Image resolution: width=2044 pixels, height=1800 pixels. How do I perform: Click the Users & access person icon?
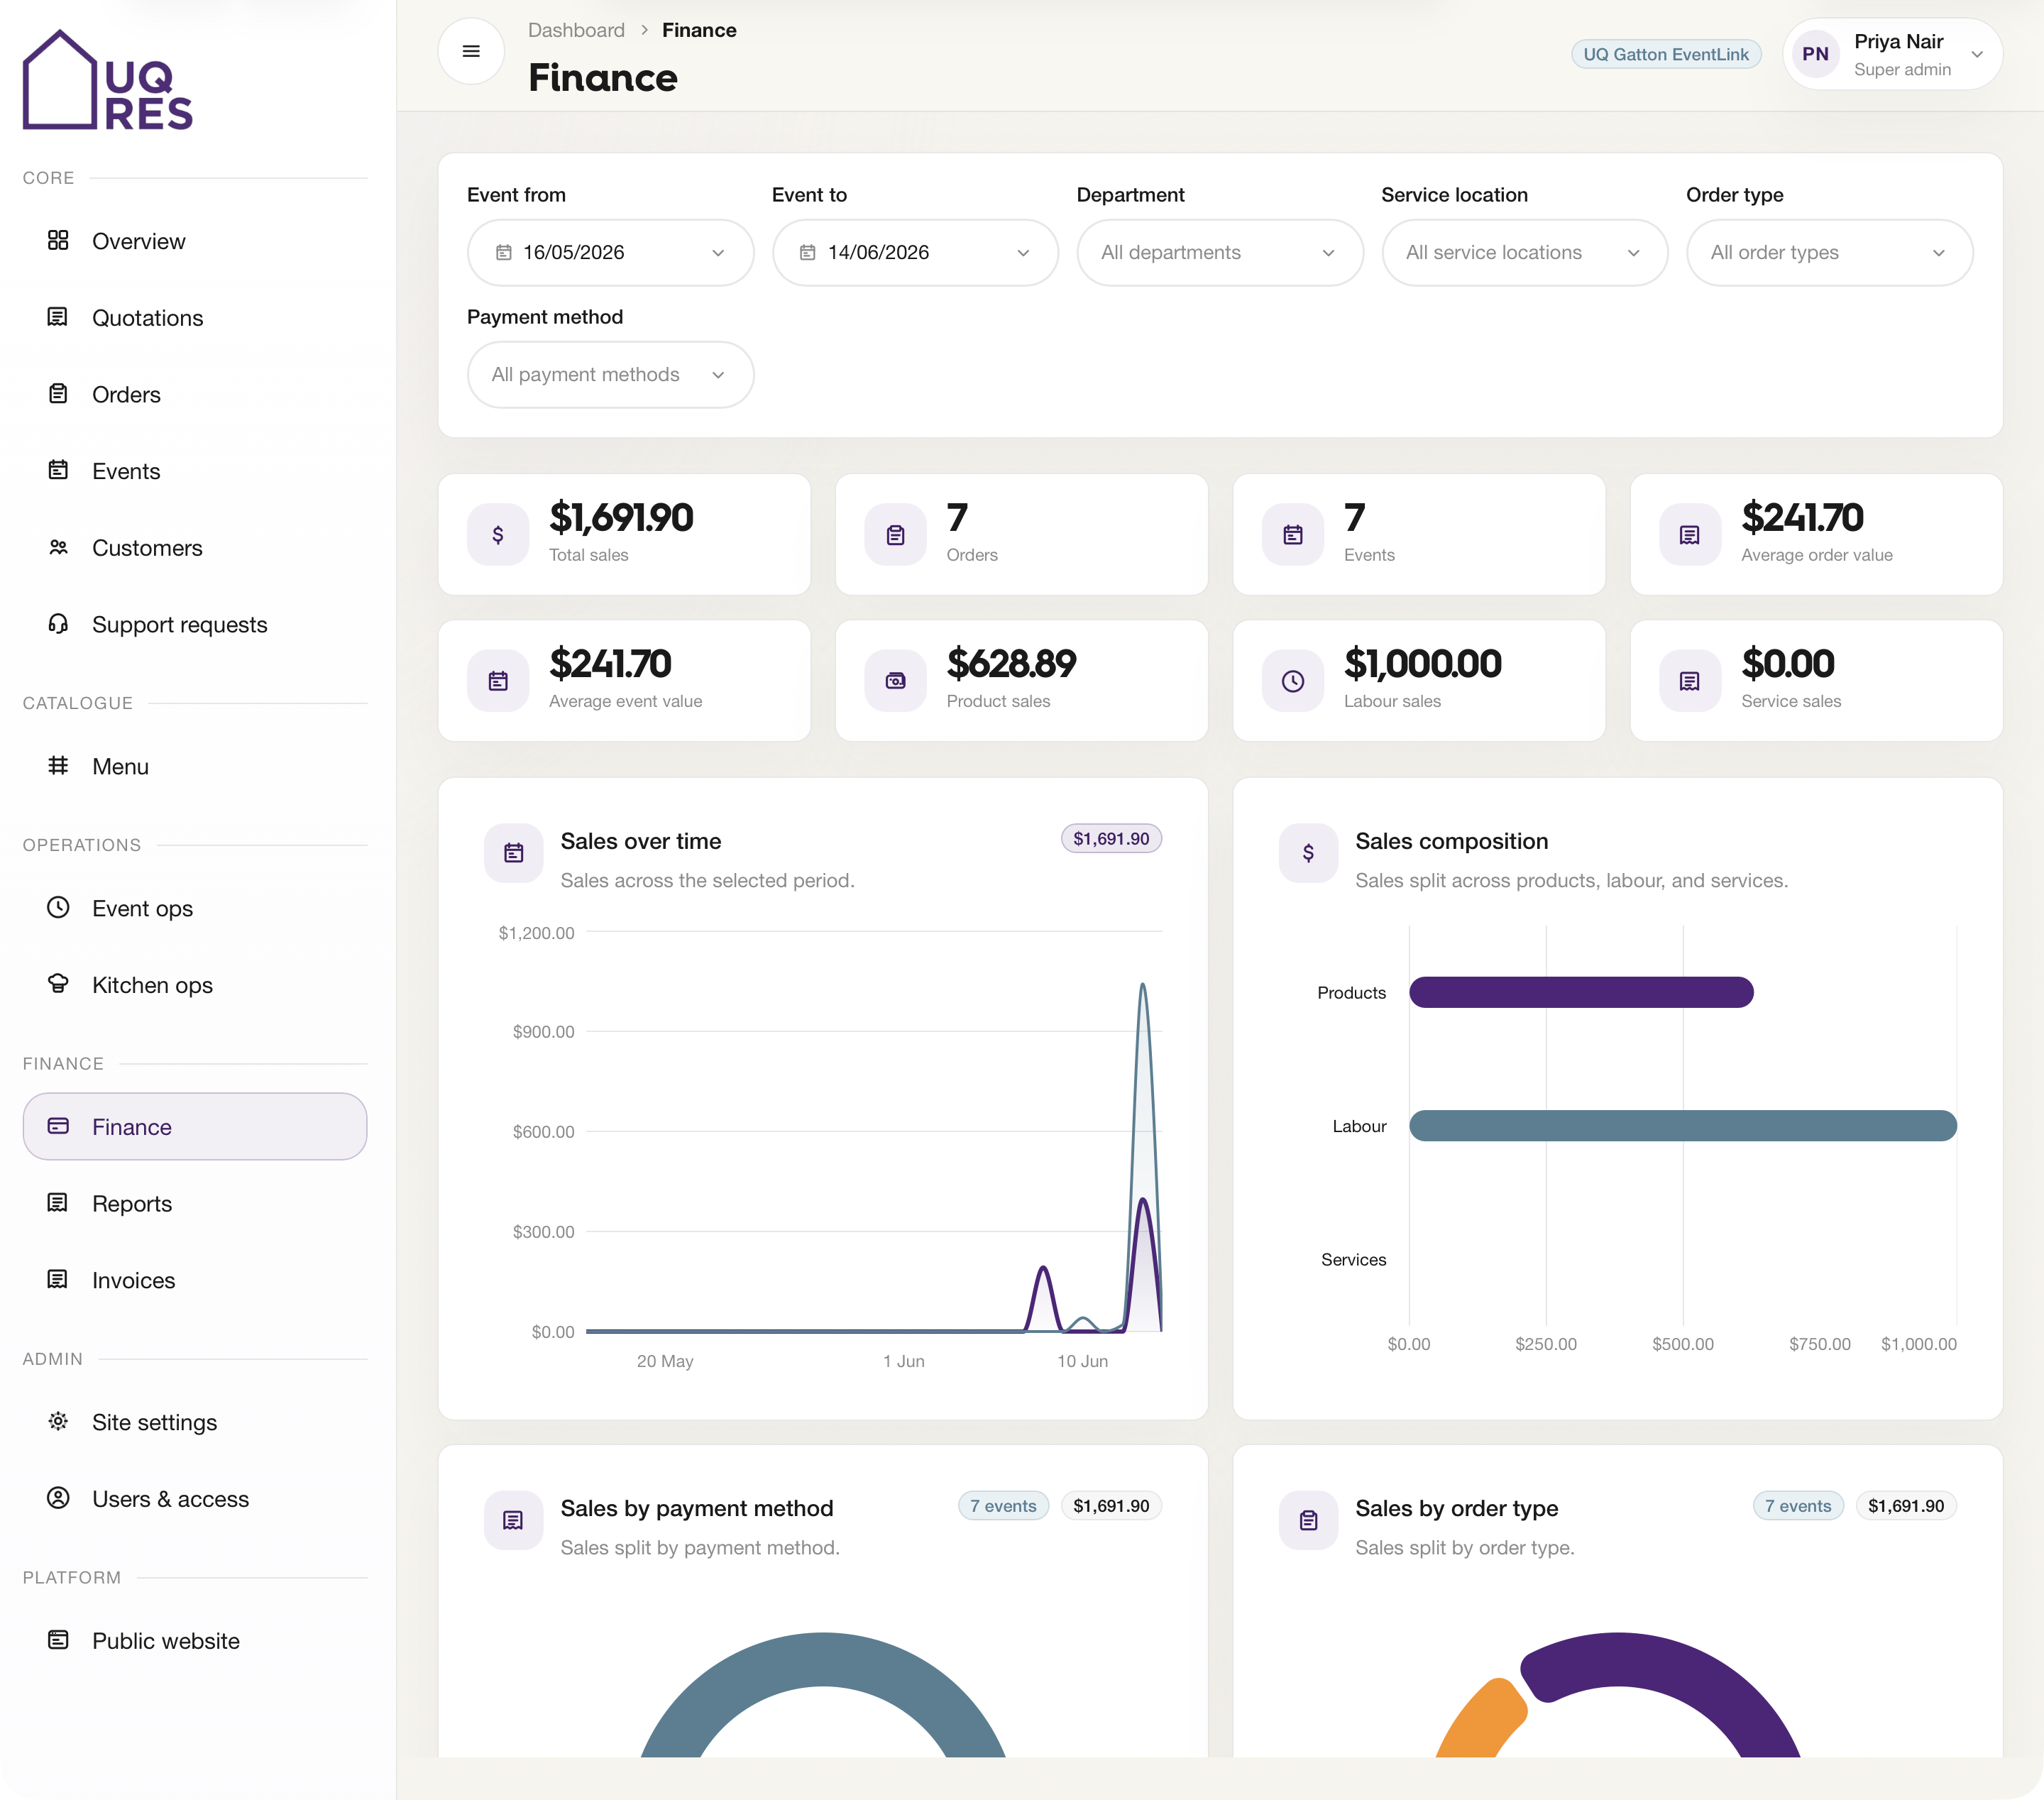[x=58, y=1498]
